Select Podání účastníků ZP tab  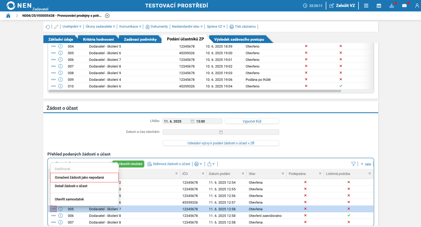tap(185, 39)
